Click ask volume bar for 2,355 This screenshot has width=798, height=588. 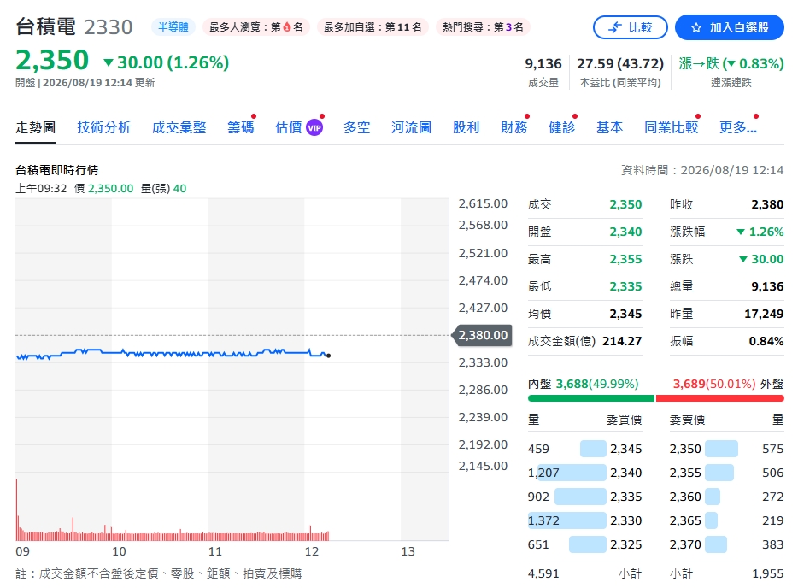point(719,473)
